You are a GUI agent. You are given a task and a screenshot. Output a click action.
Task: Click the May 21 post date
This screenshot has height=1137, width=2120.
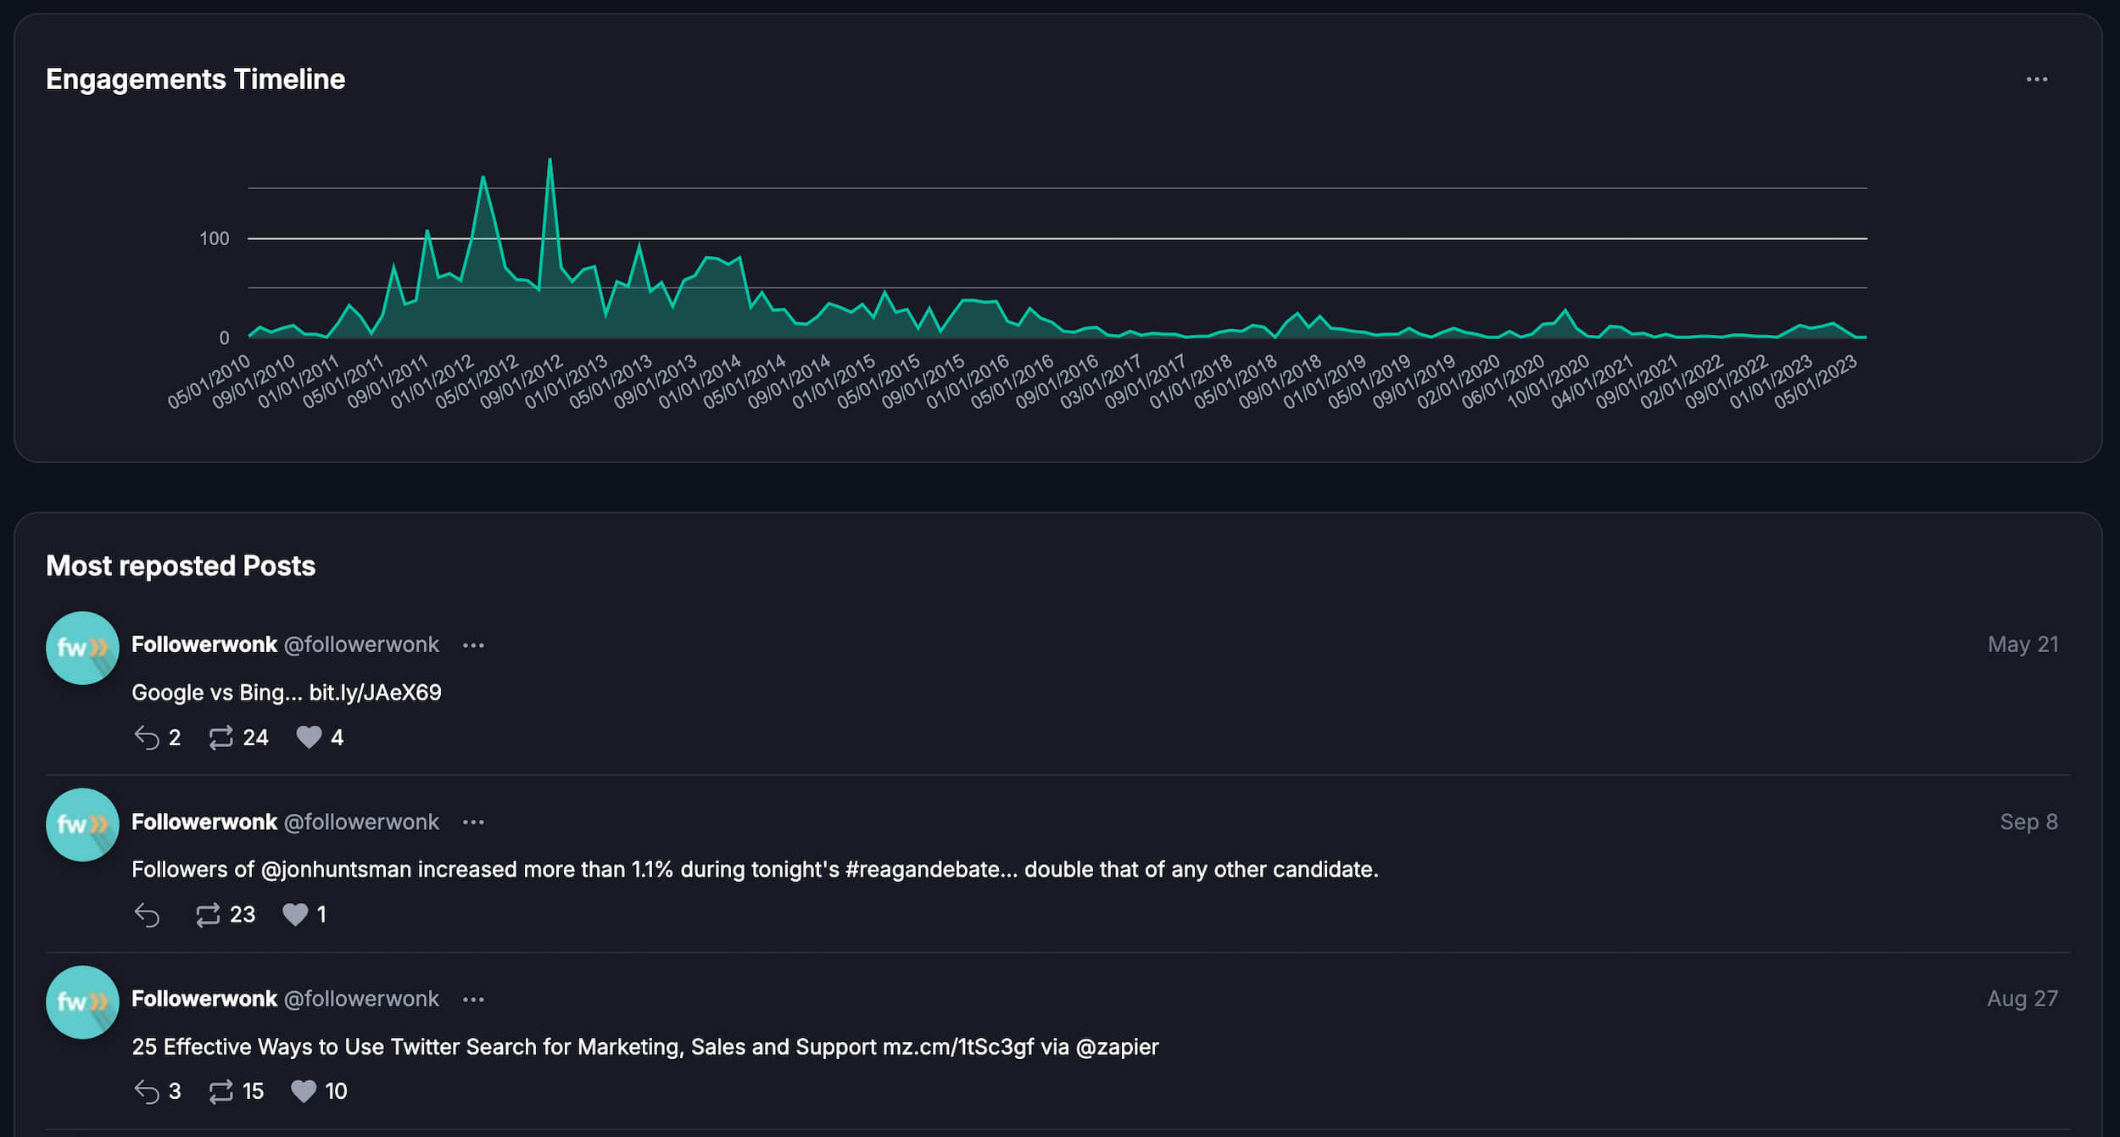tap(2022, 644)
